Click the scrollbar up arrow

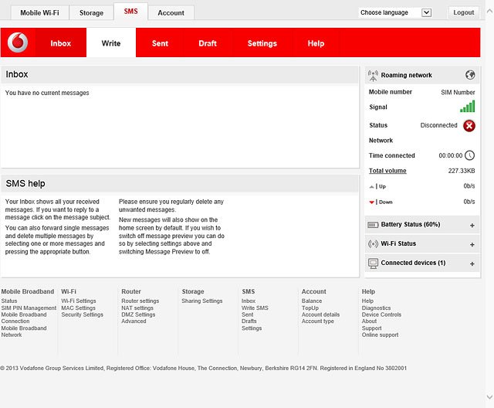click(489, 12)
